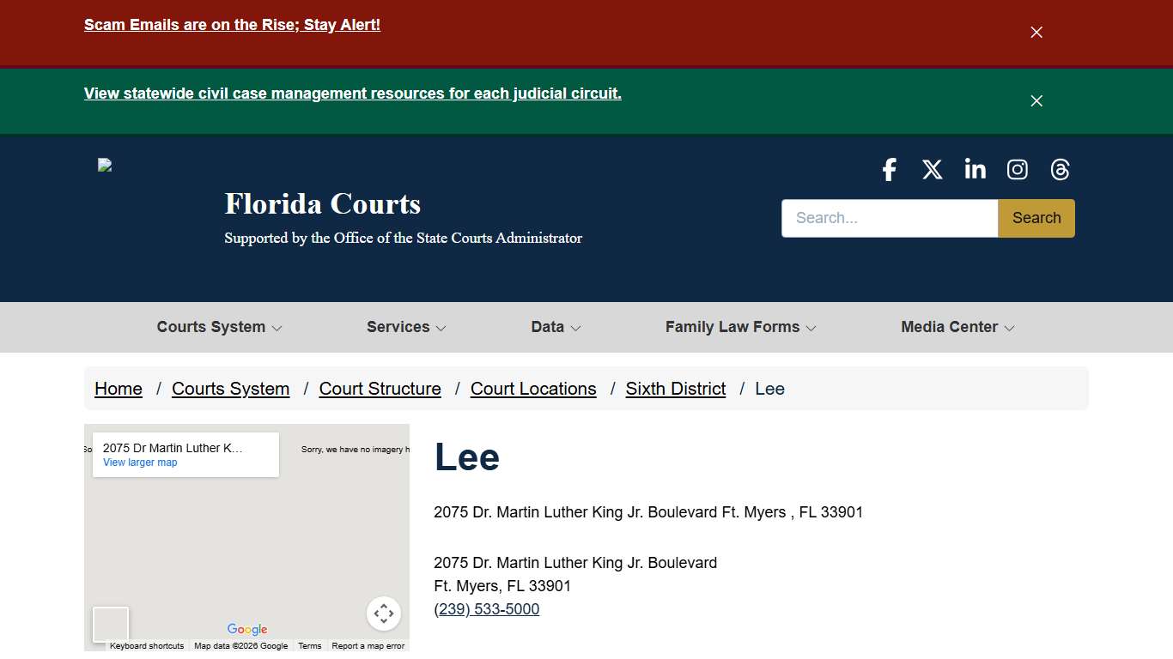Dismiss the civil case resources banner
The width and height of the screenshot is (1173, 659).
pos(1036,100)
